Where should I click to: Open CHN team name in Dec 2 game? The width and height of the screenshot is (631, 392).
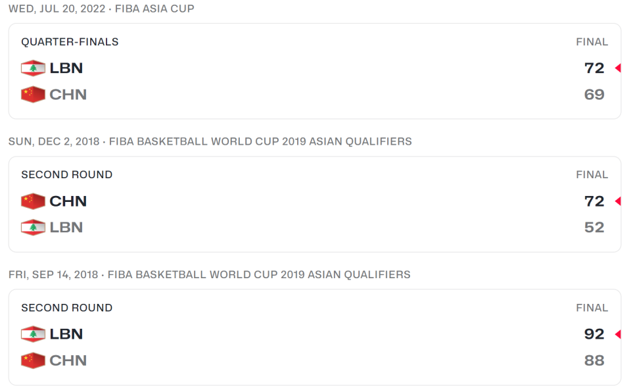click(68, 201)
